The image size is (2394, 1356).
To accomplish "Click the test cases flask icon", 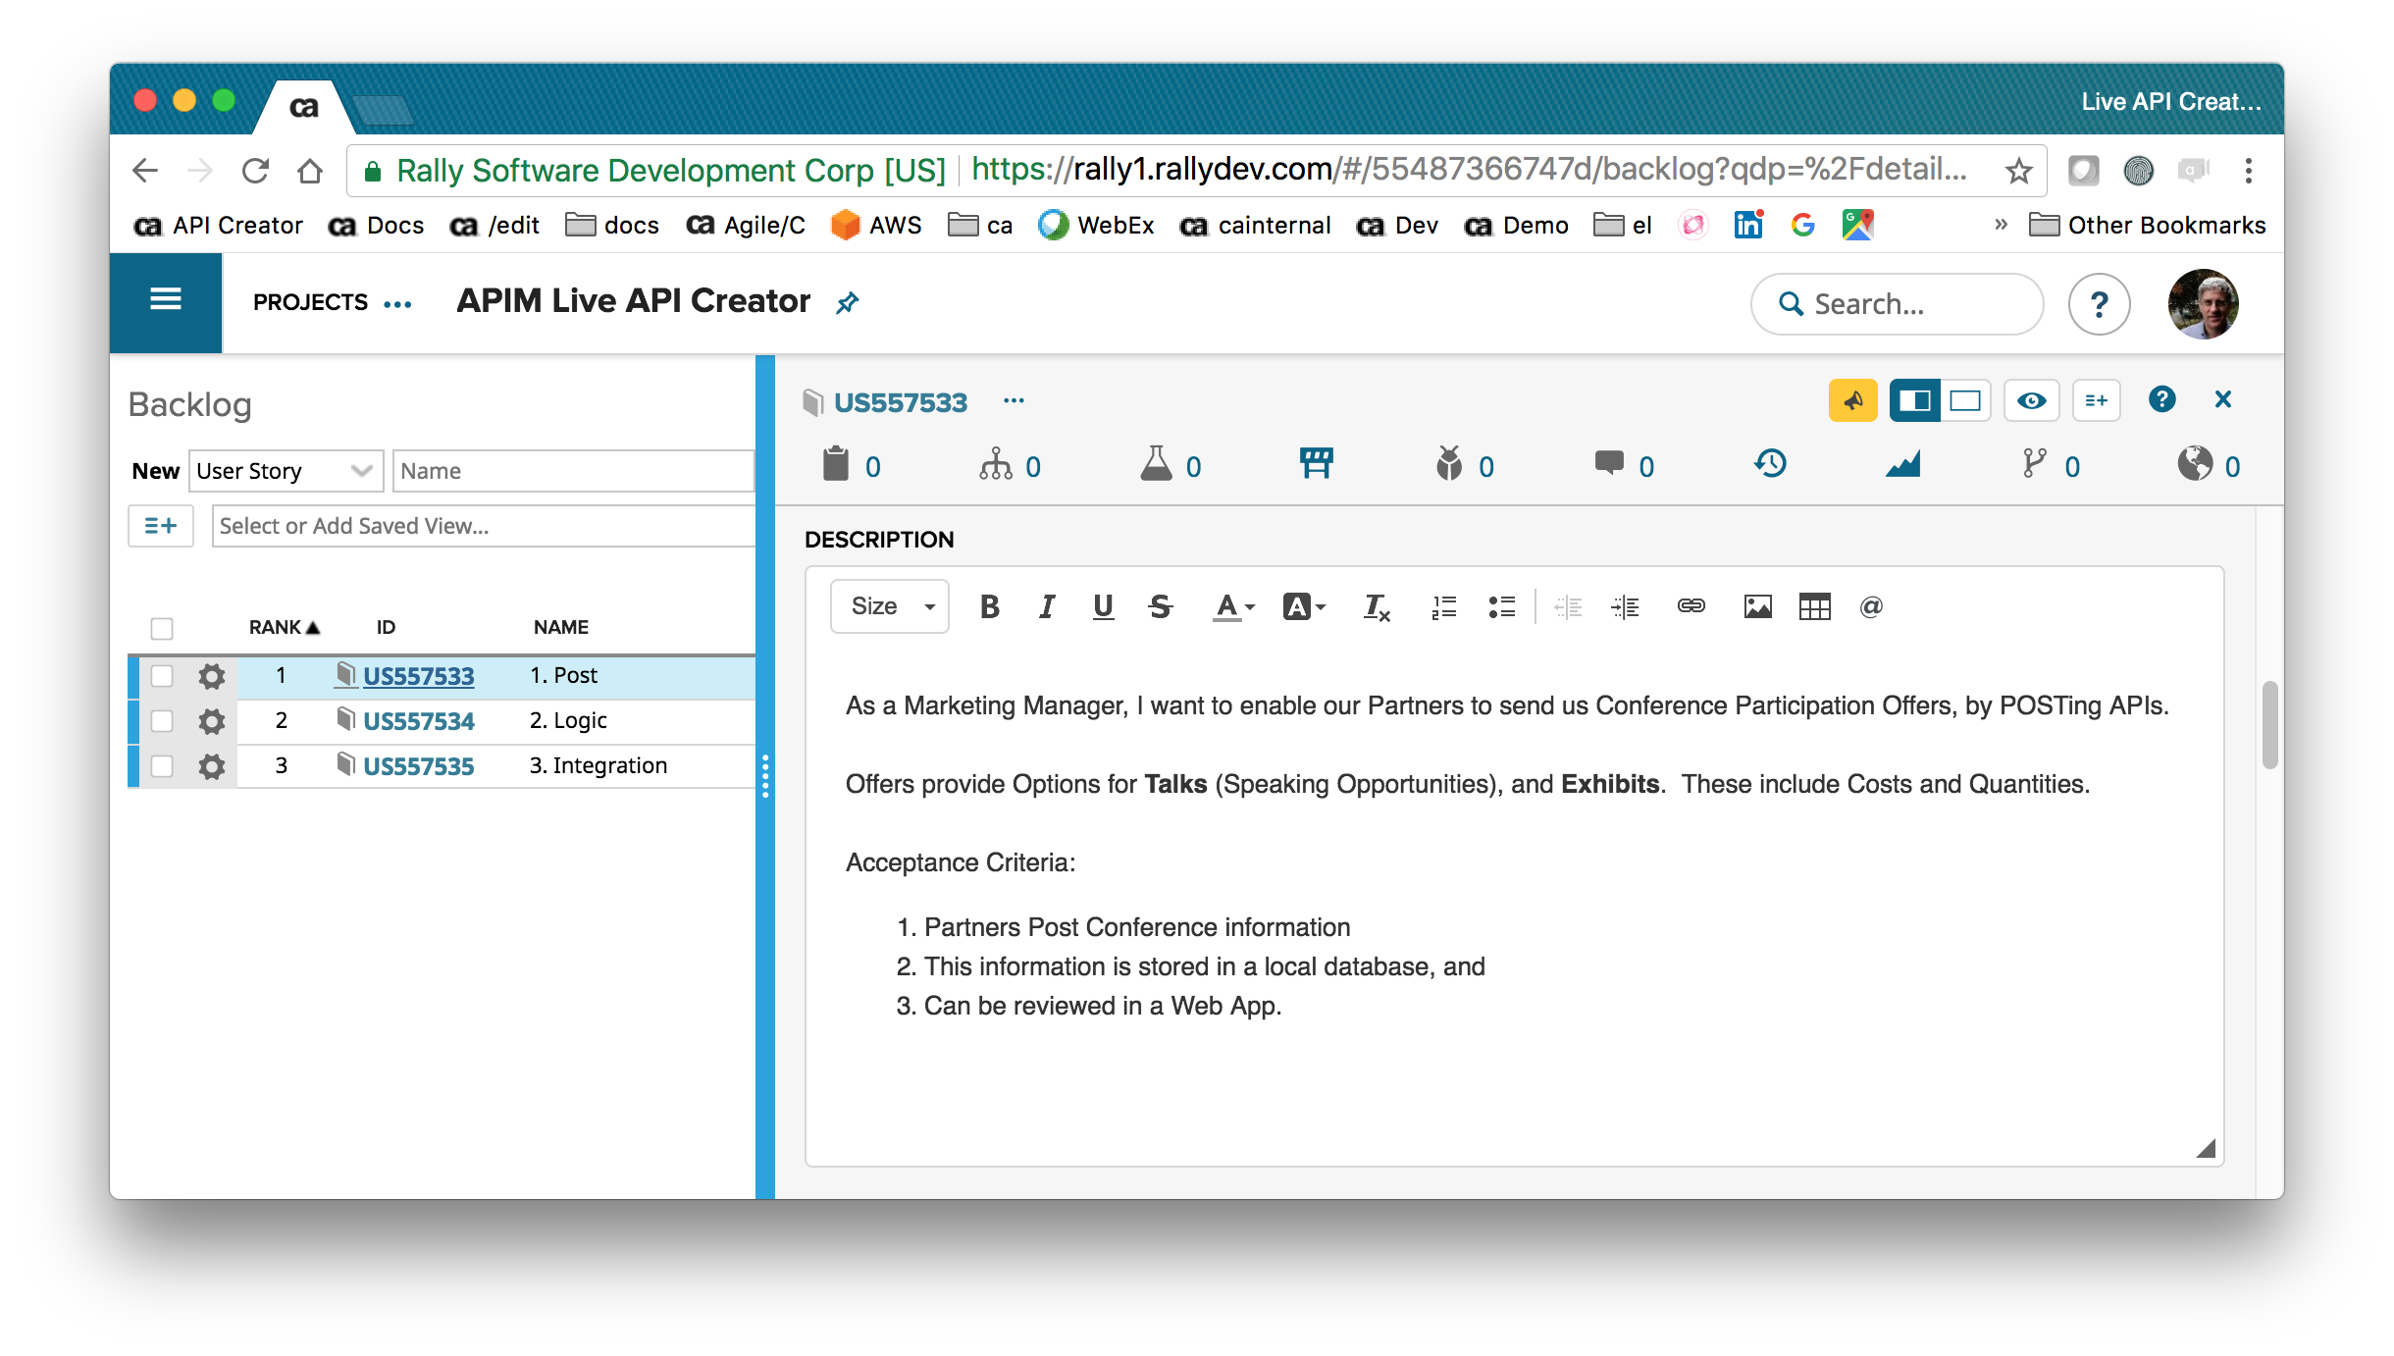I will pyautogui.click(x=1156, y=464).
